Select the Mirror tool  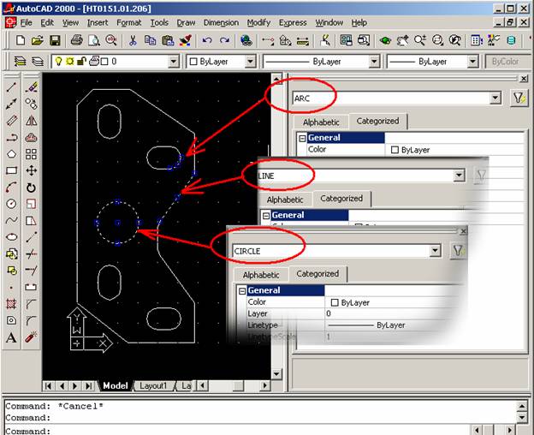coord(31,121)
